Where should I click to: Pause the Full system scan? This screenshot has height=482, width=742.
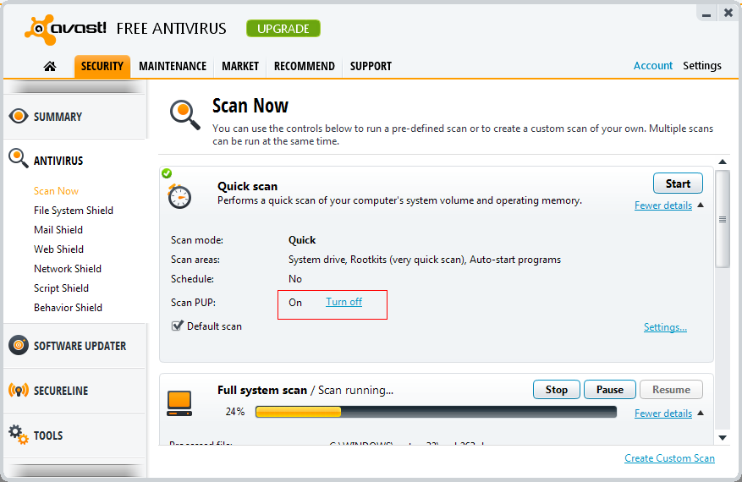coord(610,389)
